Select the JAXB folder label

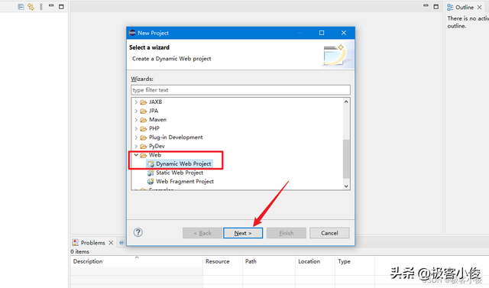click(x=155, y=102)
